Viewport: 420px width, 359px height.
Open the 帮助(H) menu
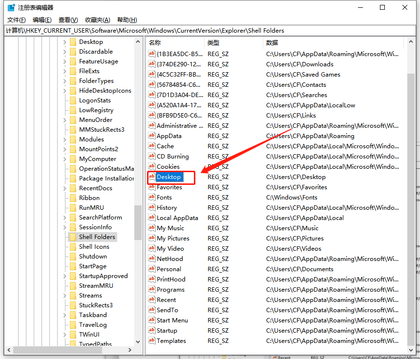[x=127, y=20]
